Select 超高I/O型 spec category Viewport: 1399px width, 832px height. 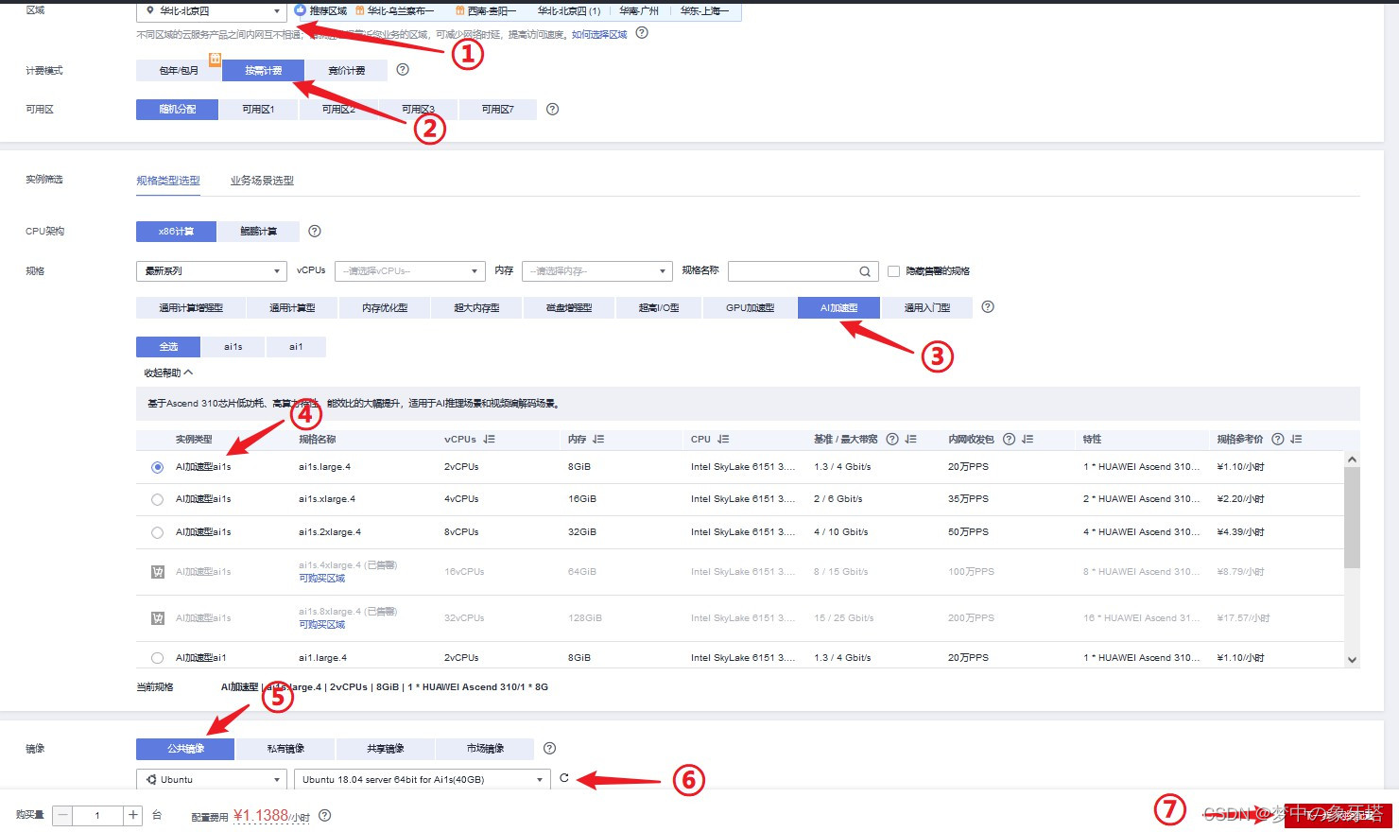tap(659, 307)
